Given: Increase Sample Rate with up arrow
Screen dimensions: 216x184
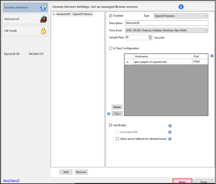Looking at the screenshot, I should click(x=150, y=36).
